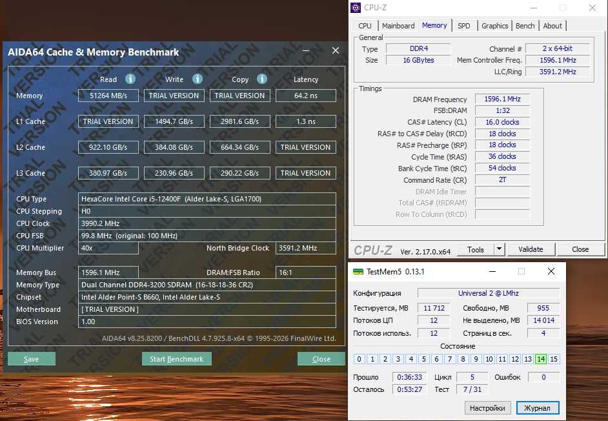Click the Memory Read value field

click(x=108, y=96)
